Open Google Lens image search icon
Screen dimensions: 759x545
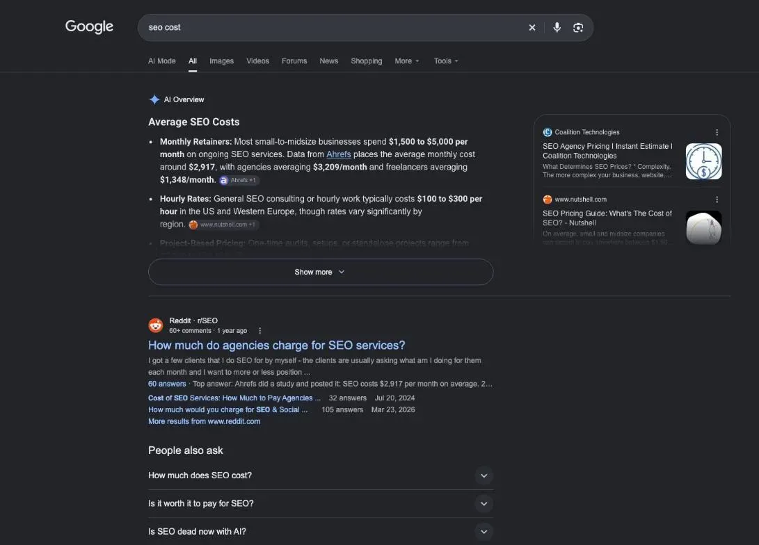[x=578, y=28]
